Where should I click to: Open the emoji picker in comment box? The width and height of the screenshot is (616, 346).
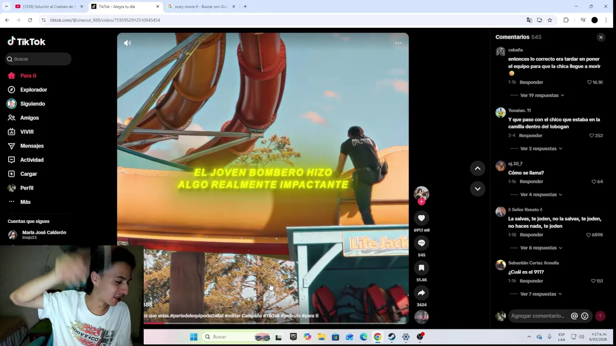pos(585,316)
